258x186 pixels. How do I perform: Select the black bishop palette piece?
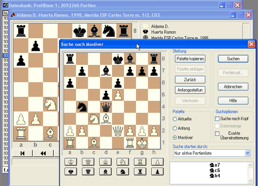[105, 171]
